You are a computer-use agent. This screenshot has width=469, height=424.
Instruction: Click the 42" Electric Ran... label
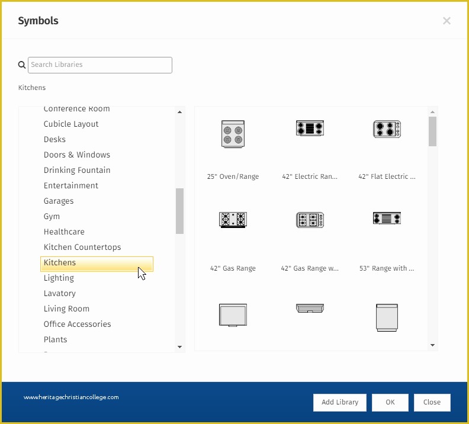[310, 176]
